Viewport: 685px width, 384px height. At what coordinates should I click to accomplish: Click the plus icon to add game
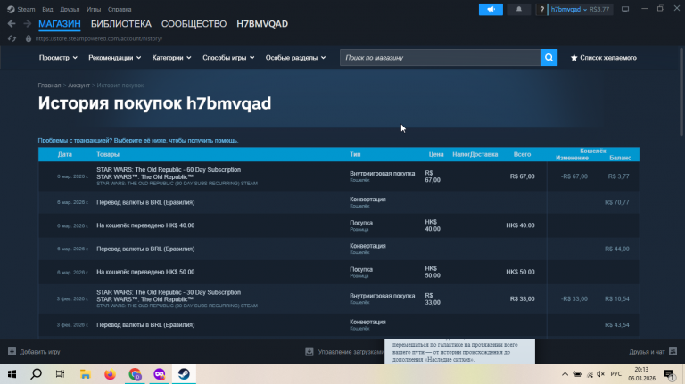[12, 352]
